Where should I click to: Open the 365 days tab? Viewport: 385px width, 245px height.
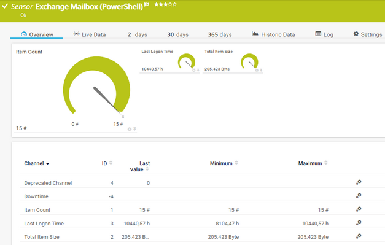coord(220,34)
